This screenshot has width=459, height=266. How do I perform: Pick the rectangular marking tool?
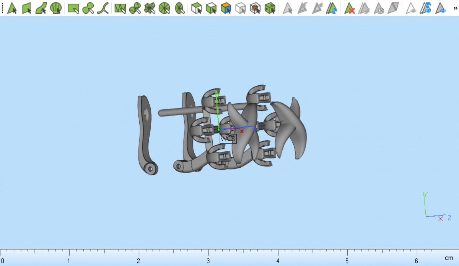point(73,8)
